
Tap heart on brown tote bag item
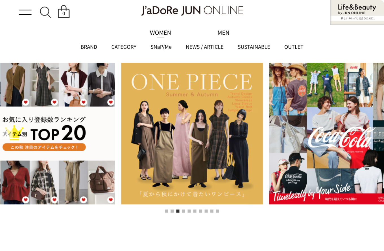pyautogui.click(x=111, y=200)
